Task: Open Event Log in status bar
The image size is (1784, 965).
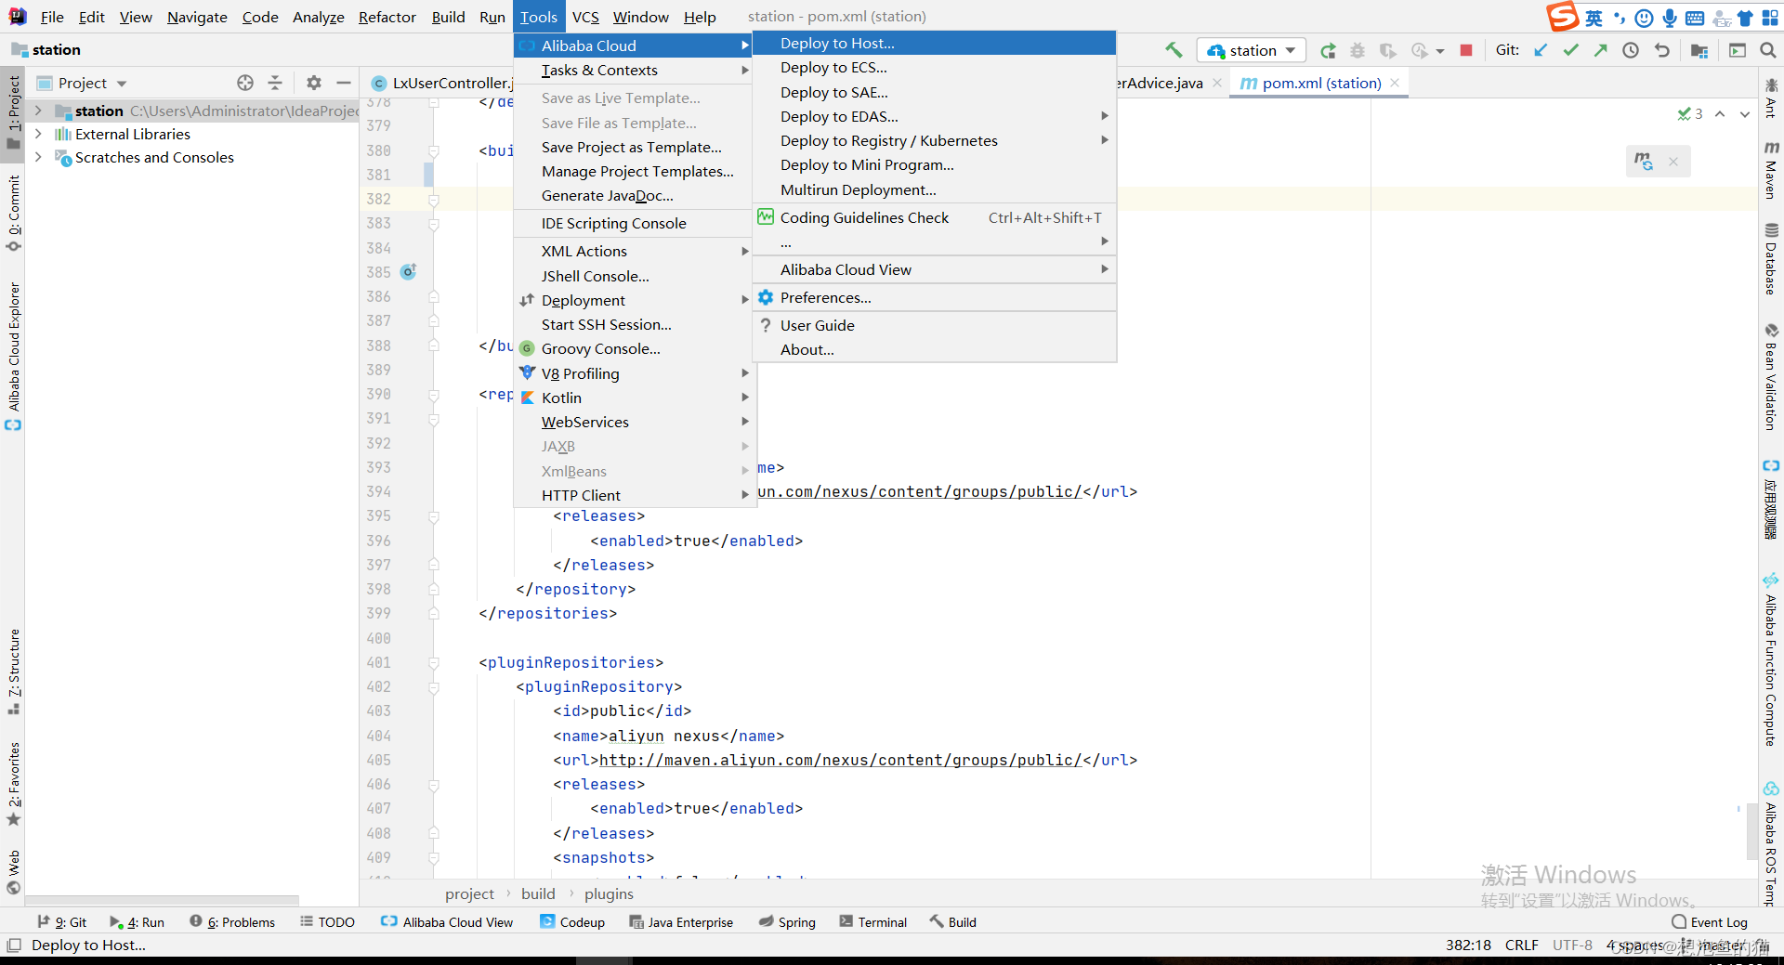Action: (x=1710, y=922)
